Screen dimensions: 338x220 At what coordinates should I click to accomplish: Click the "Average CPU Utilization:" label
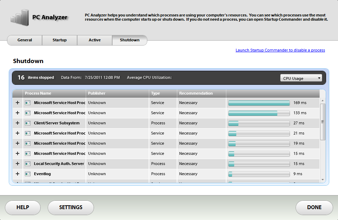149,77
